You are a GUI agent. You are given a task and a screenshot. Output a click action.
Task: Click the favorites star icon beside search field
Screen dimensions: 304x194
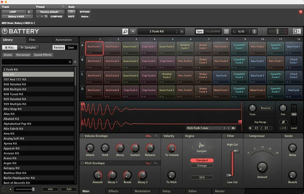[75, 62]
